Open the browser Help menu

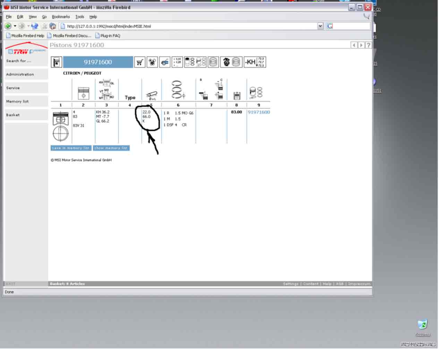point(93,17)
